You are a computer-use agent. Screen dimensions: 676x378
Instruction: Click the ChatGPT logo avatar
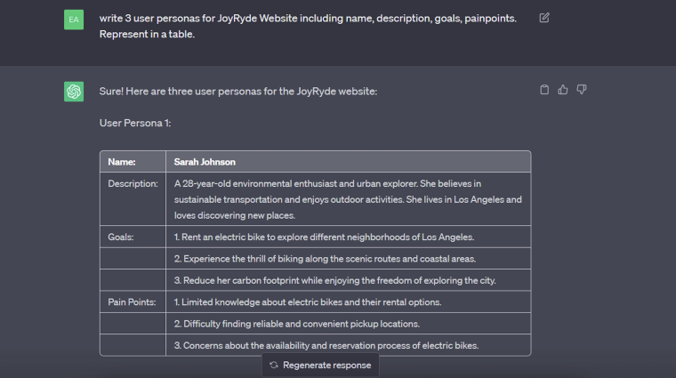(74, 92)
